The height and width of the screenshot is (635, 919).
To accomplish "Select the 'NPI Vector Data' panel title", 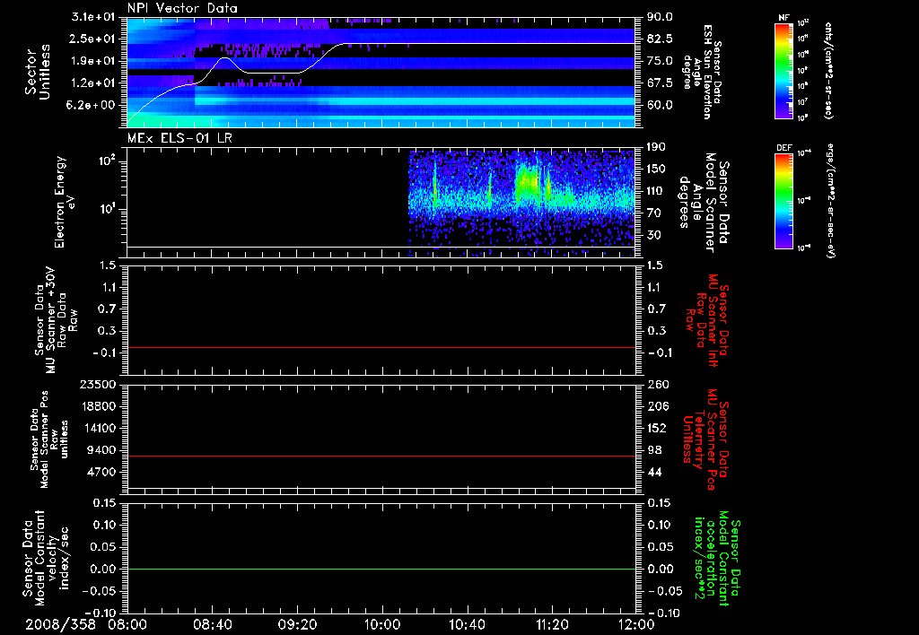I will click(x=182, y=8).
